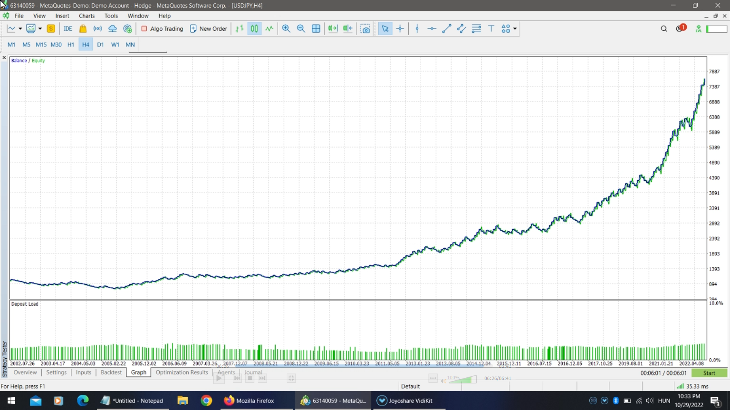This screenshot has height=410, width=730.
Task: Toggle auto scroll chart to end
Action: pos(333,28)
